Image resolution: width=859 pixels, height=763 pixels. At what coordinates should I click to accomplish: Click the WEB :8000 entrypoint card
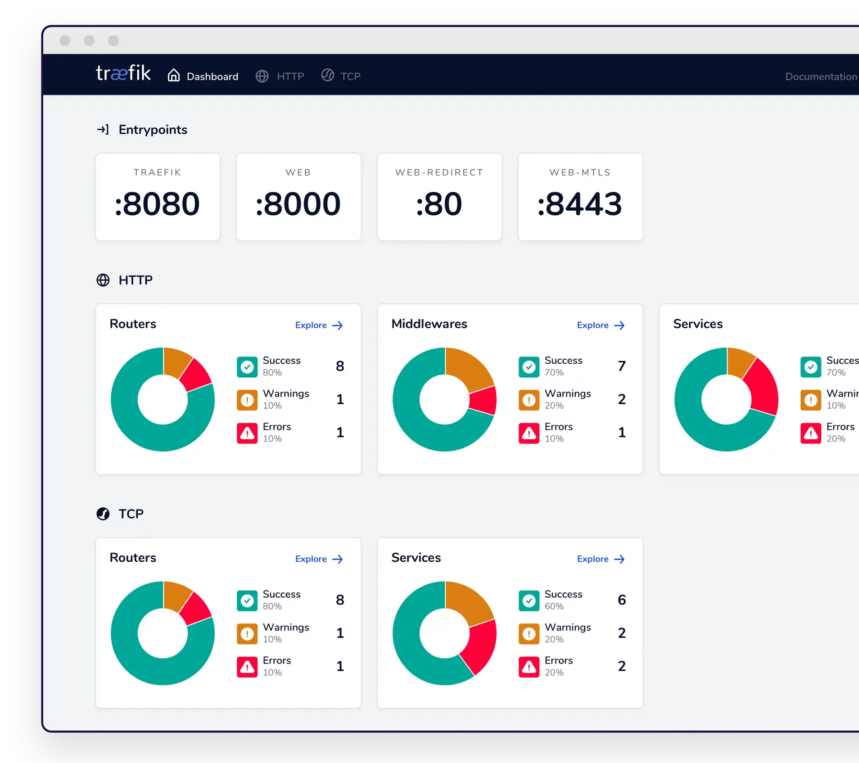coord(298,197)
